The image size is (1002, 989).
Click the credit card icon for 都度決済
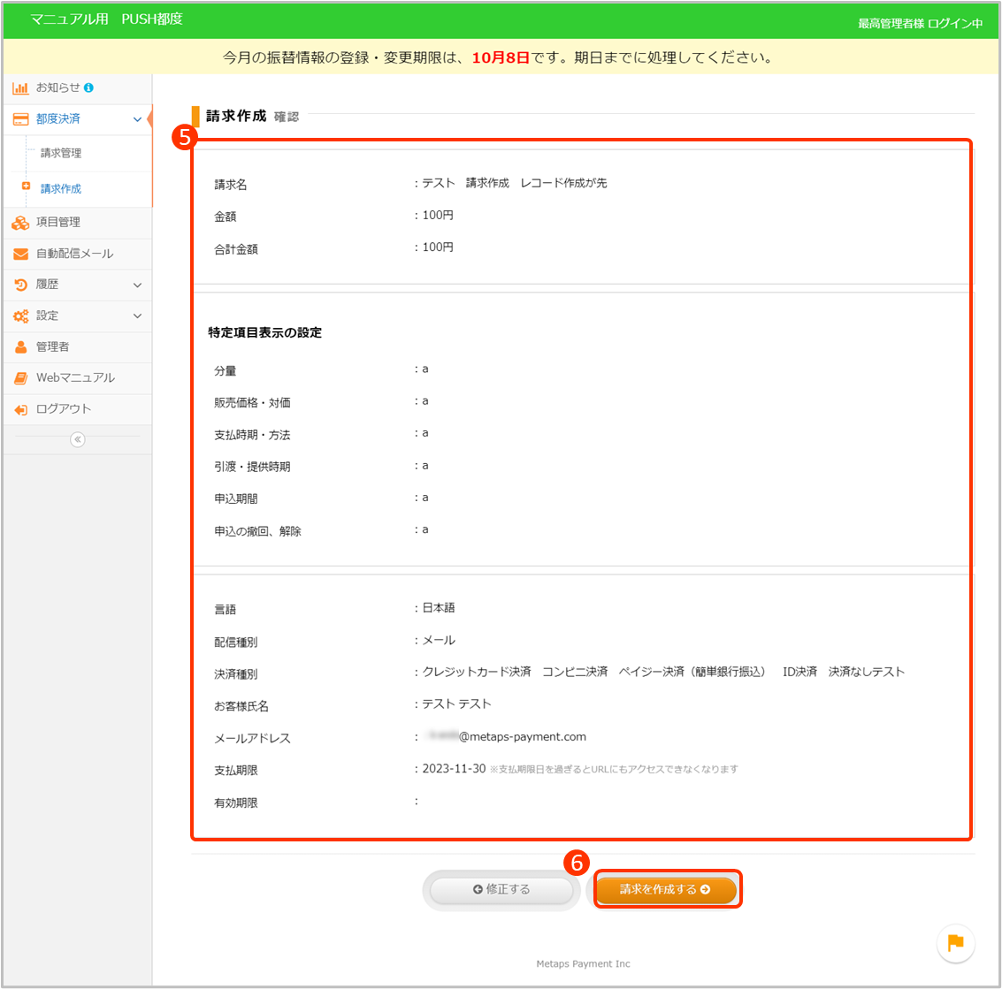pyautogui.click(x=20, y=119)
